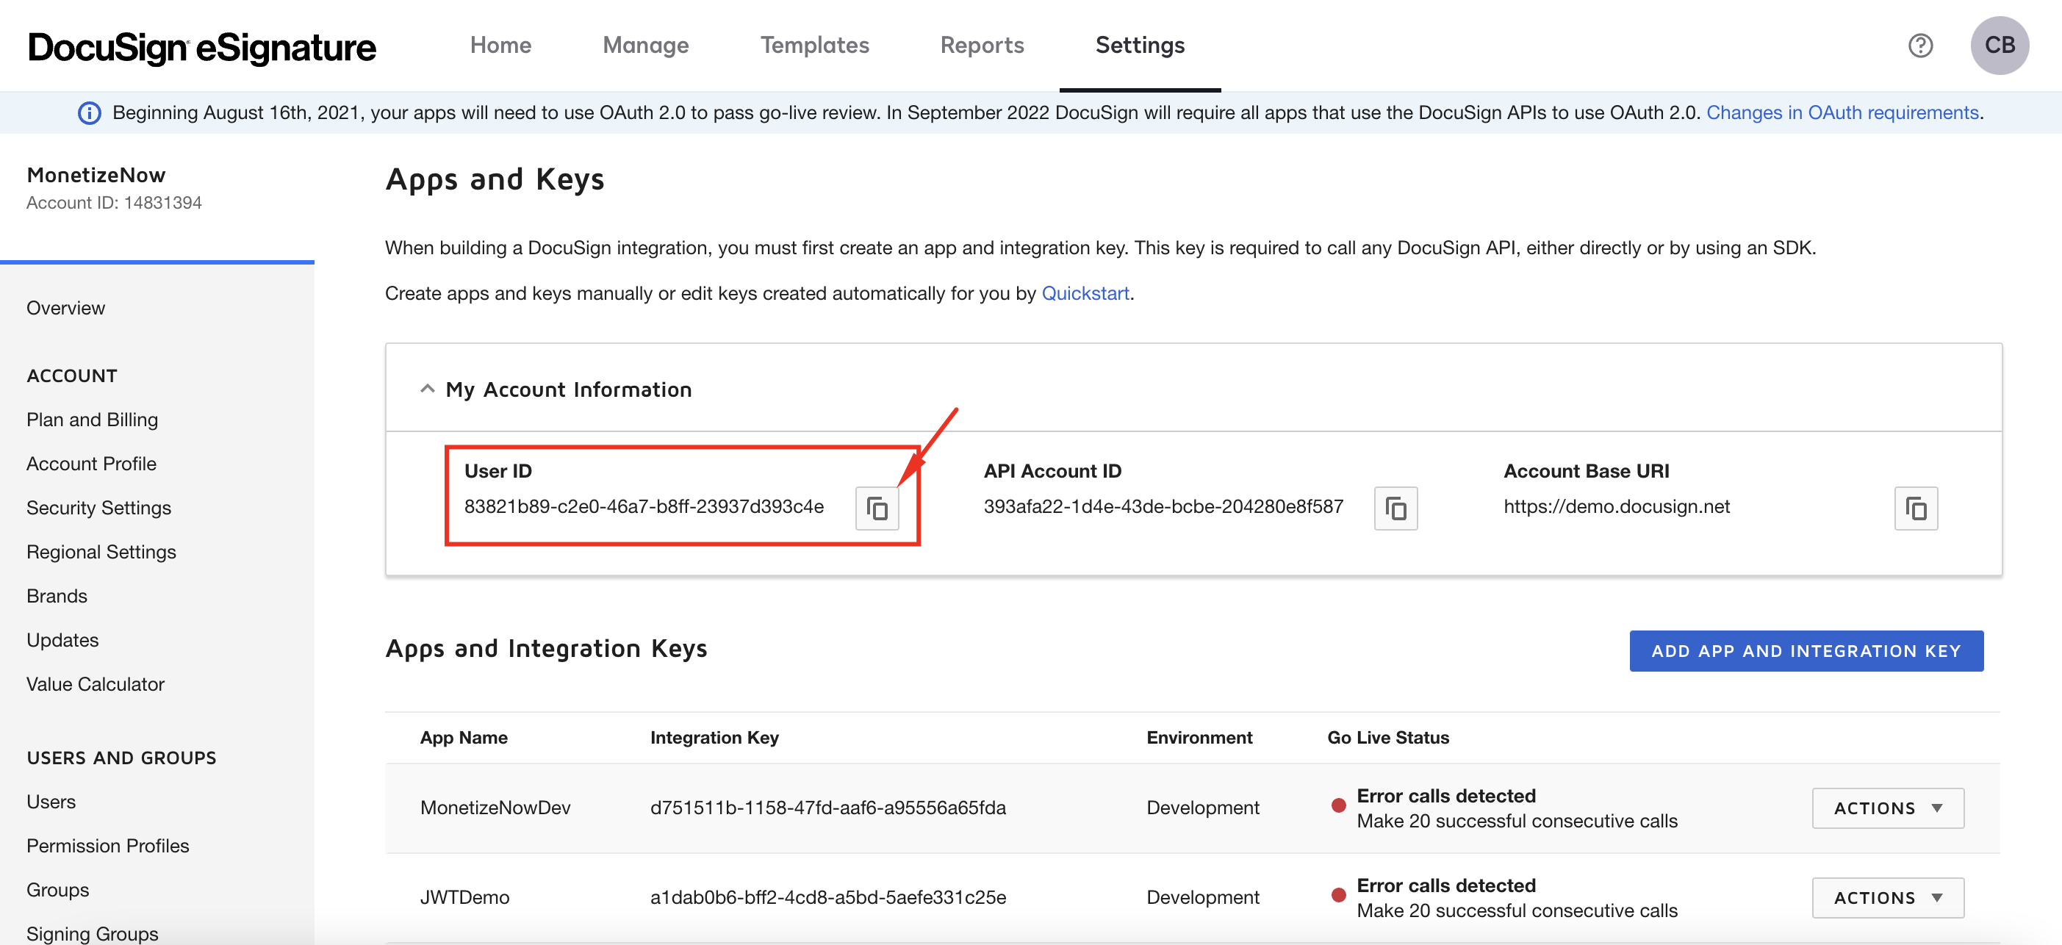Open Groups in the sidebar
Viewport: 2062px width, 945px height.
point(57,890)
